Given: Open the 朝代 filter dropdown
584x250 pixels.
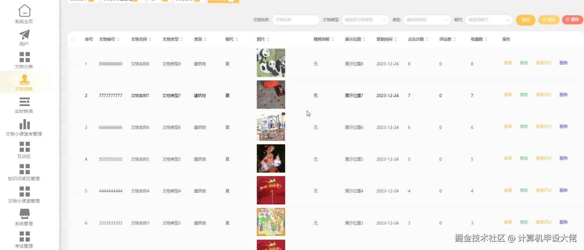Looking at the screenshot, I should click(x=489, y=20).
